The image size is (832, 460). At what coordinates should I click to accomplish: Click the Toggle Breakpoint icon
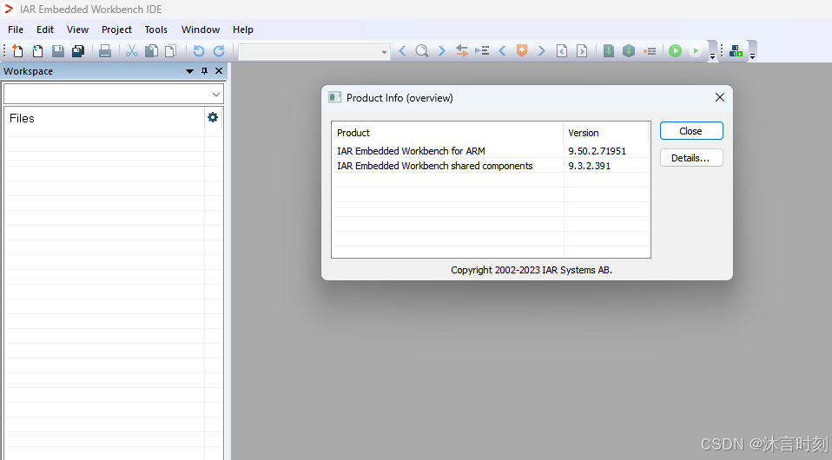(650, 51)
